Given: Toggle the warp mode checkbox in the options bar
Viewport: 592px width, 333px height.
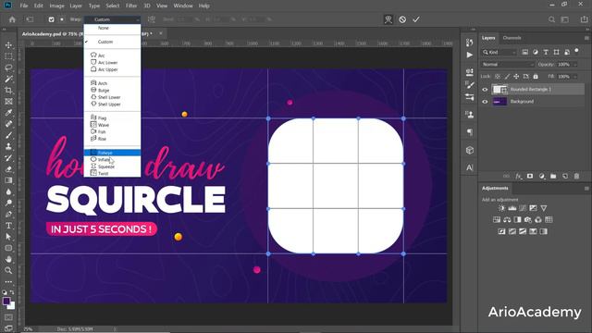Looking at the screenshot, I should [x=52, y=19].
